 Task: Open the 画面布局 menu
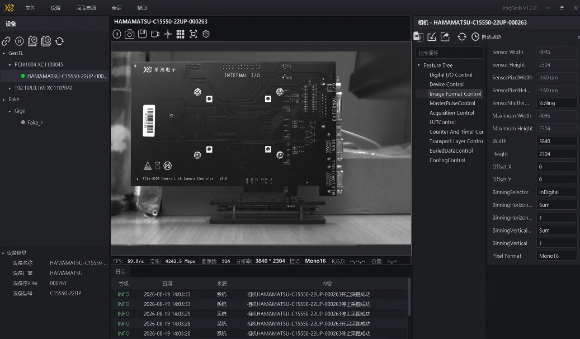(86, 8)
